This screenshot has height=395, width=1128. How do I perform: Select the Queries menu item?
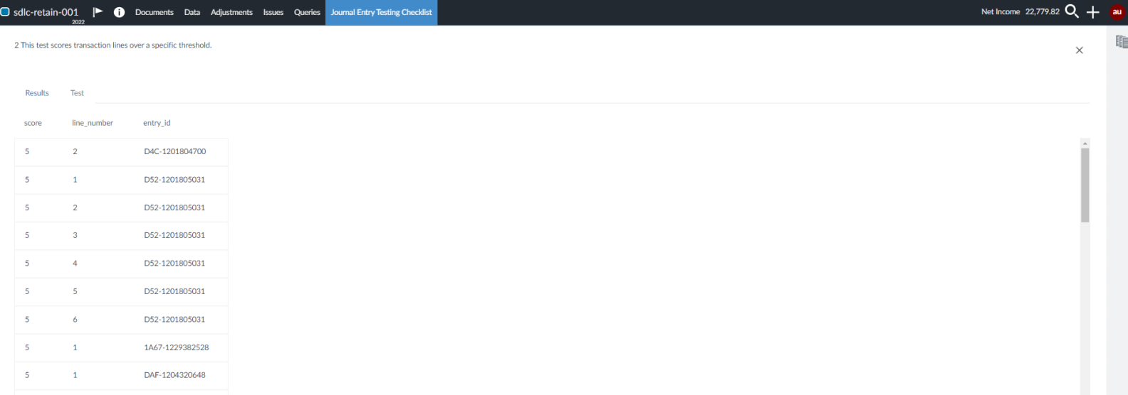(x=307, y=12)
